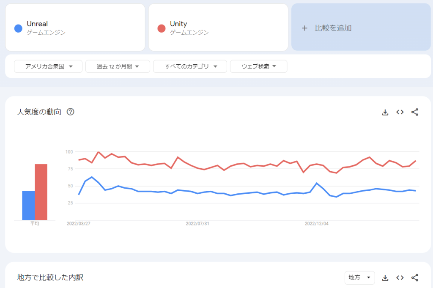Click the blue dot beside Unreal
433x288 pixels.
pos(18,28)
